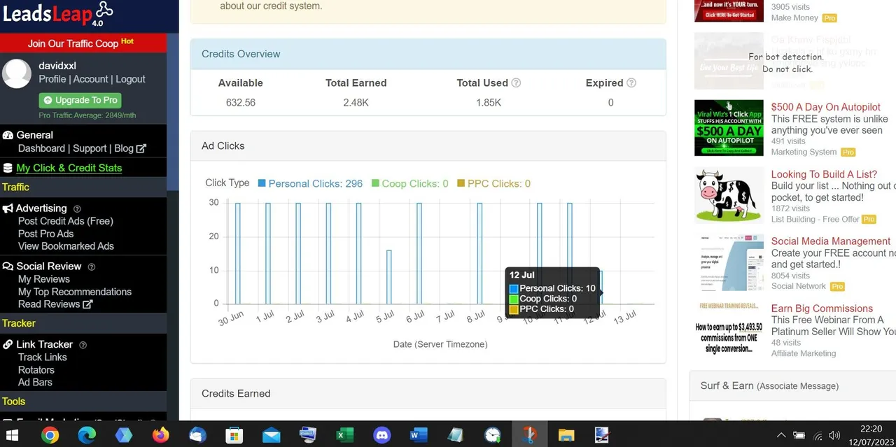Open the Account link
Viewport: 896px width, 447px height.
[91, 79]
